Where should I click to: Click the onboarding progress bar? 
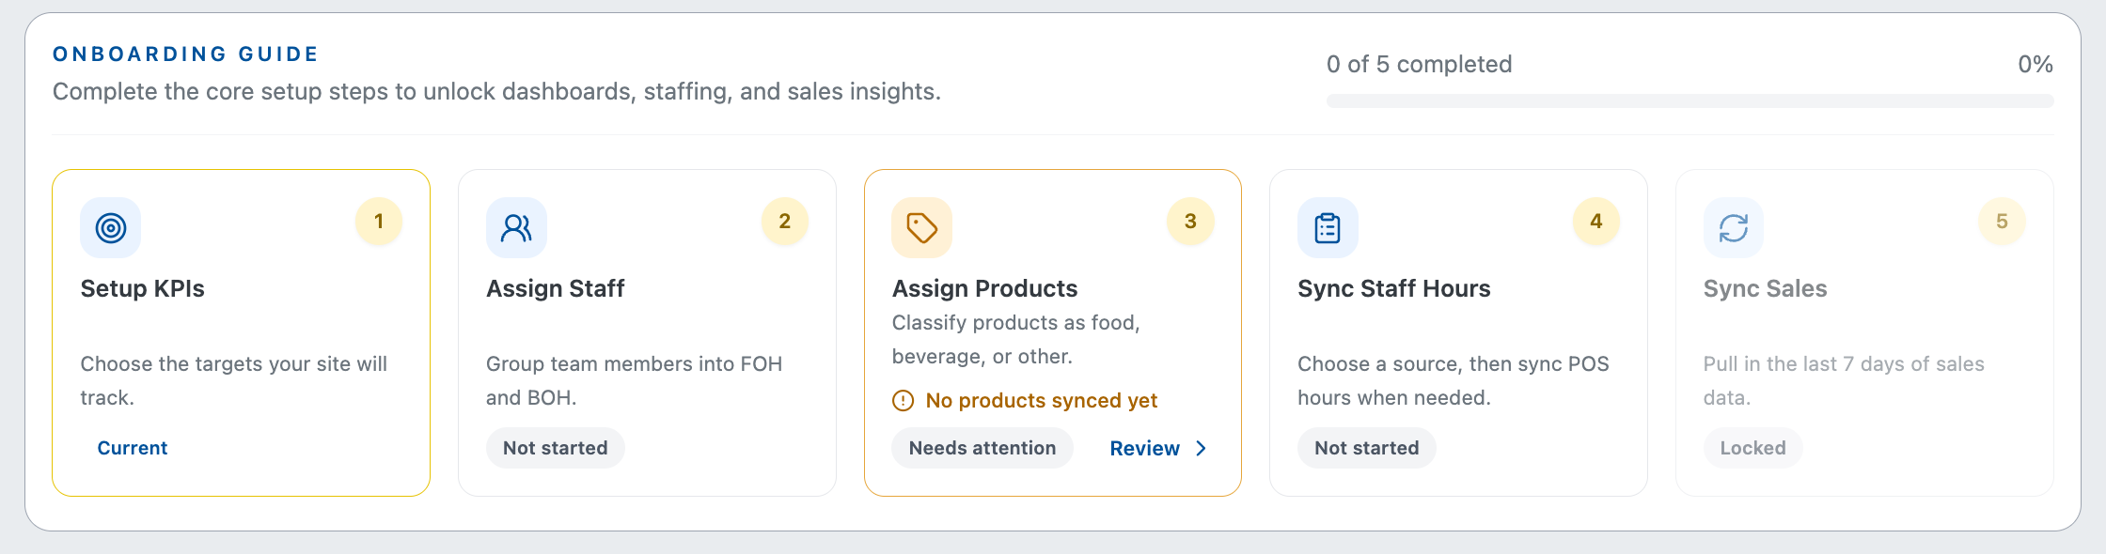click(1690, 101)
